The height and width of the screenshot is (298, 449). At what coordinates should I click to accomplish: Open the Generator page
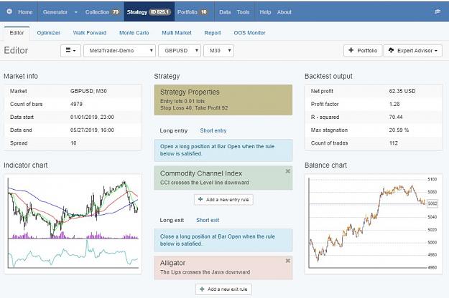click(x=55, y=12)
